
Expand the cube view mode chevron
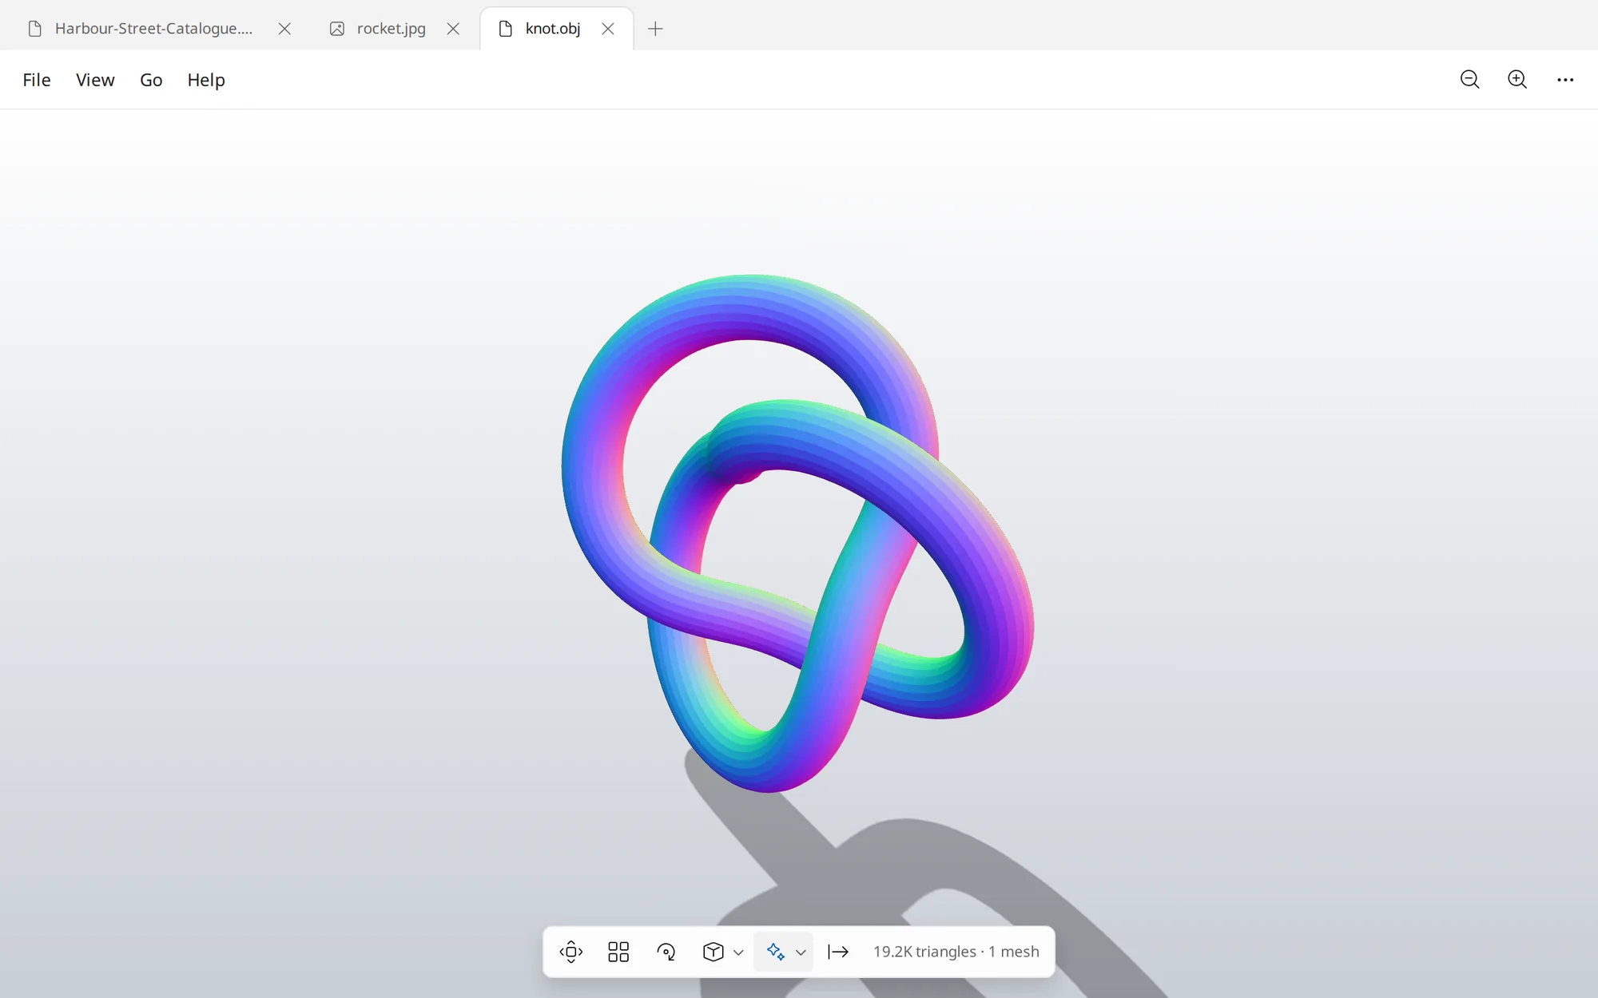738,952
